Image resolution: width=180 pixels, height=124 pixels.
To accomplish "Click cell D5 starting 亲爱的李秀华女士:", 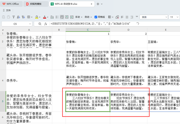I will 129,102.
